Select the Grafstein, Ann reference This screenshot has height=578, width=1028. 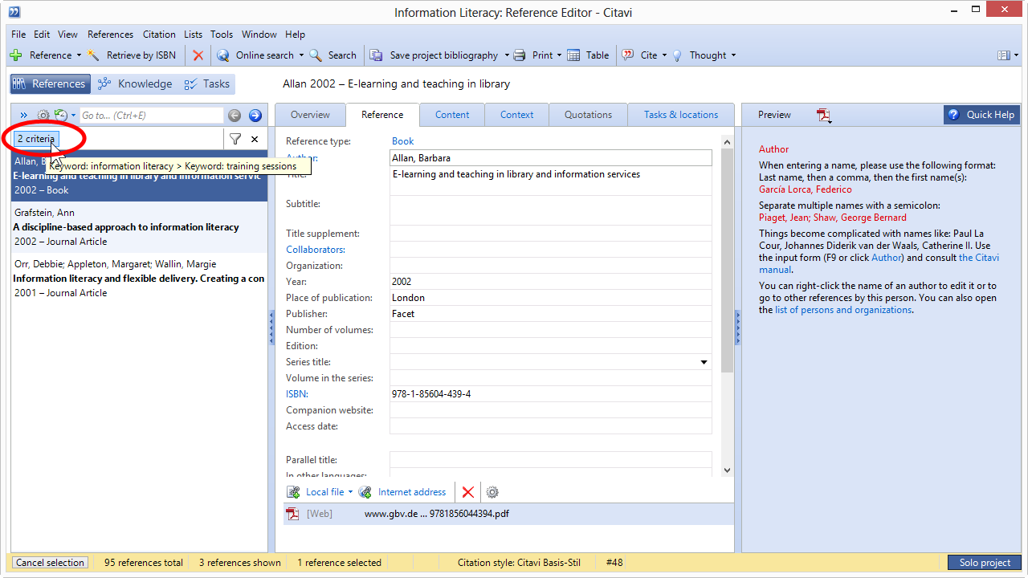[139, 227]
